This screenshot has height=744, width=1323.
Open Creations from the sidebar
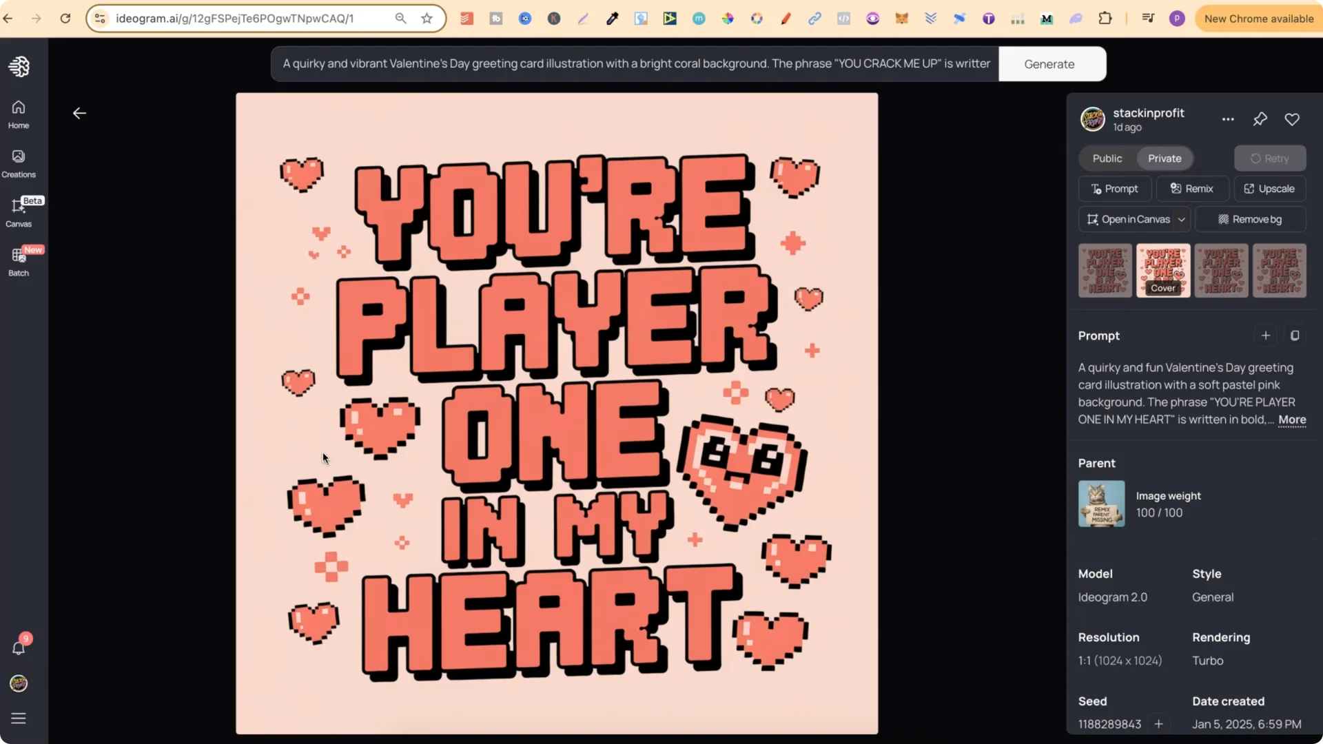click(19, 163)
